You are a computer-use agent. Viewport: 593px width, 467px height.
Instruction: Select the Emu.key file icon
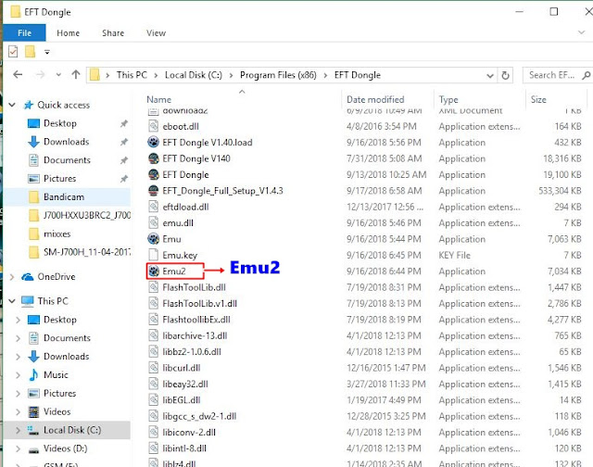pos(153,255)
